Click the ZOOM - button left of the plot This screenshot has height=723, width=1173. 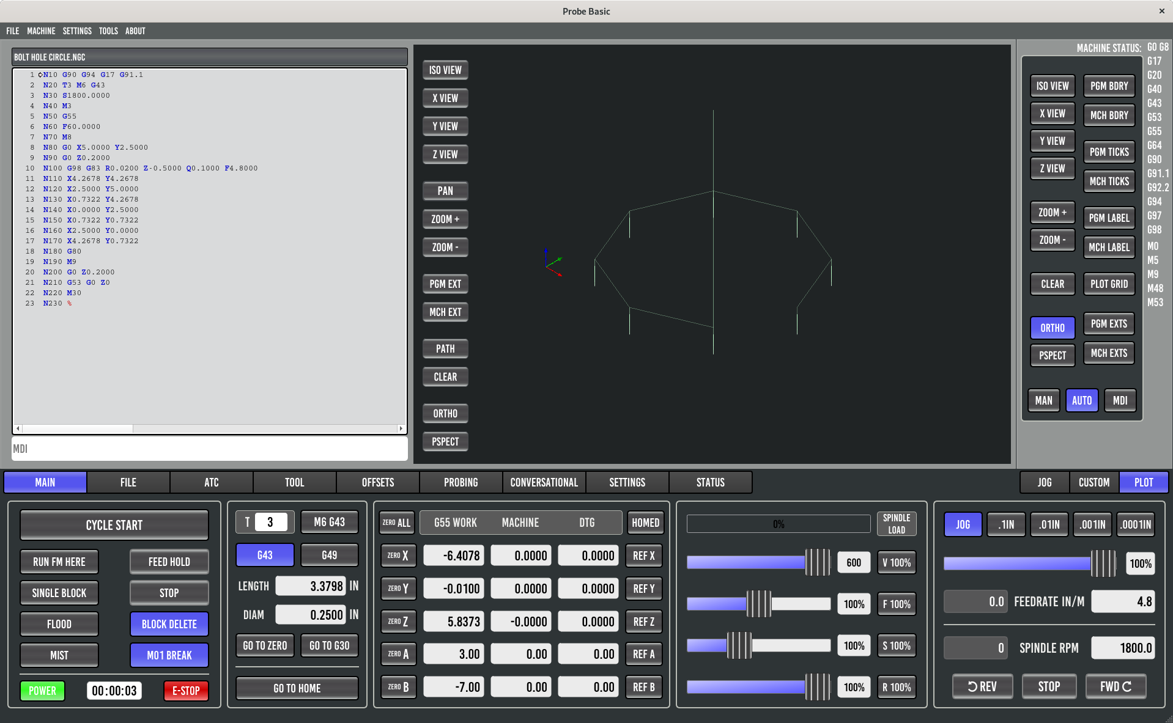(445, 248)
